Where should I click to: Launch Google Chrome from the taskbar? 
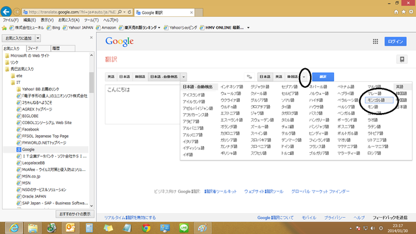click(146, 228)
